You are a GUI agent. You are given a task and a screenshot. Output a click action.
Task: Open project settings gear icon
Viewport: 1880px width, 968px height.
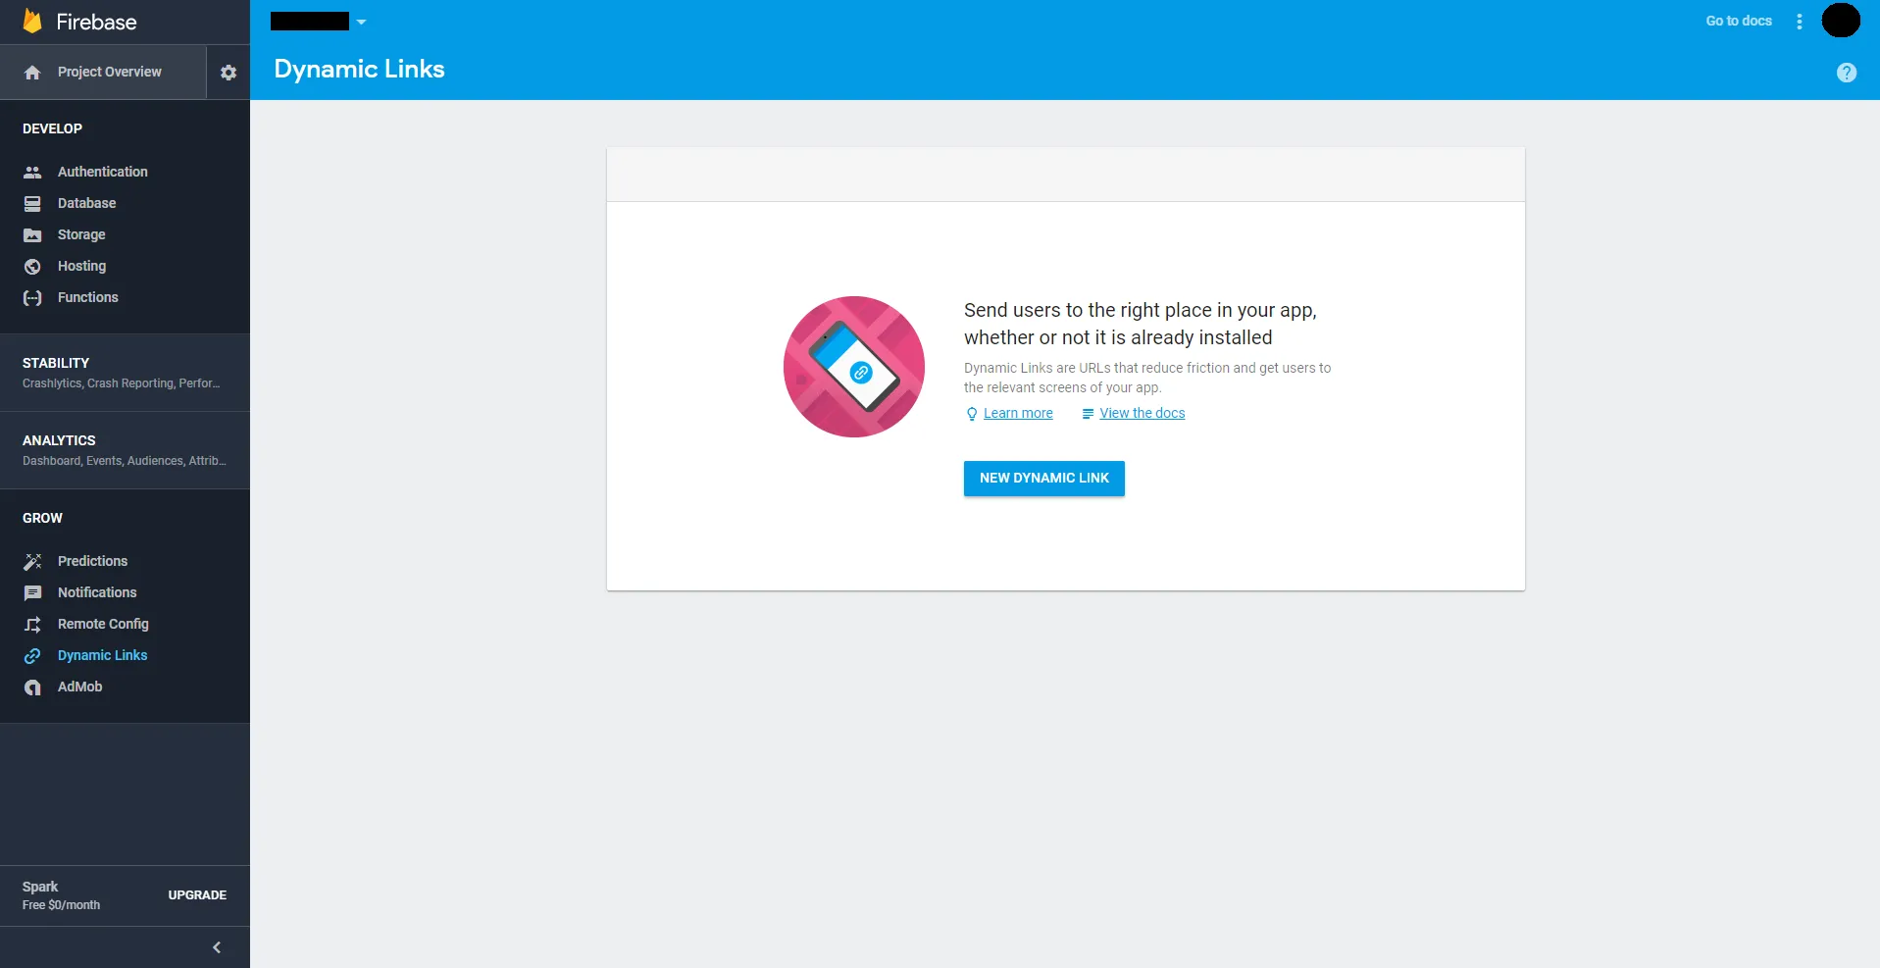pos(229,73)
